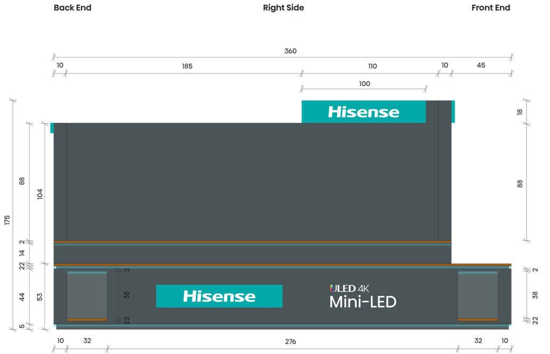Select the 104 vertical dimension label

coord(40,194)
